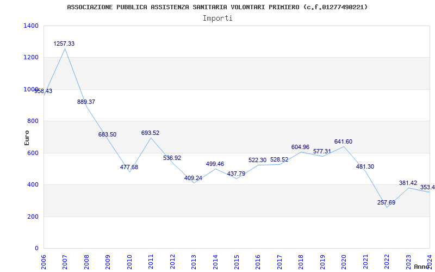Select the 641.60 data label

(x=344, y=141)
